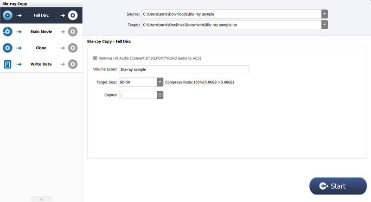Click the Full Disc target disc icon
371x202 pixels.
[72, 15]
